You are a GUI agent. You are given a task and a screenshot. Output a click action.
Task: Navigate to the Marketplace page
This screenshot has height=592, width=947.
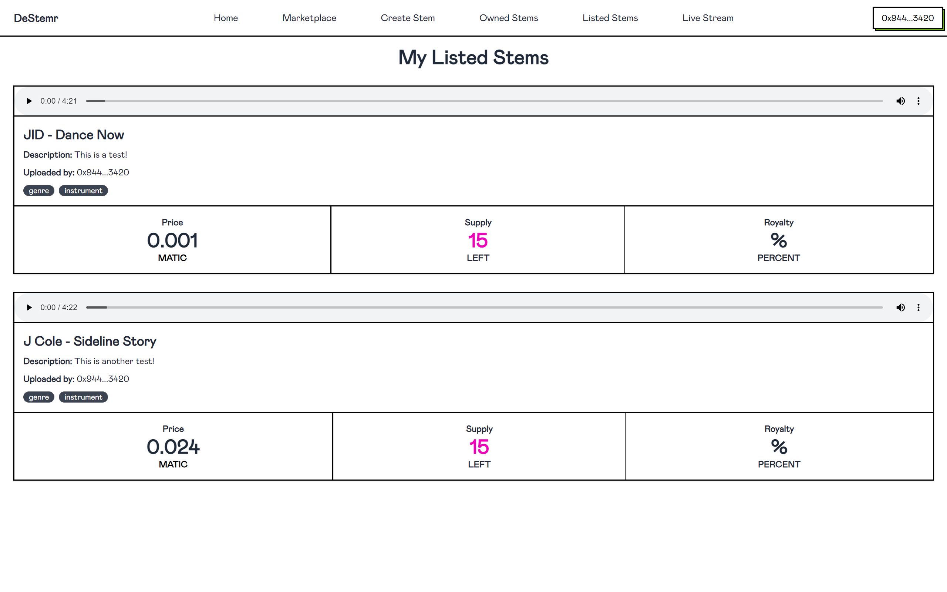click(308, 18)
